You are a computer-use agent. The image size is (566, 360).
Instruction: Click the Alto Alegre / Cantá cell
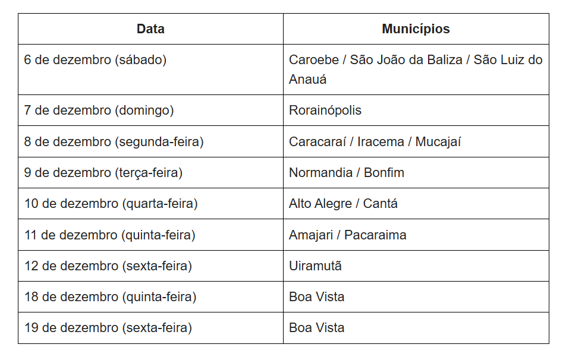(x=343, y=204)
